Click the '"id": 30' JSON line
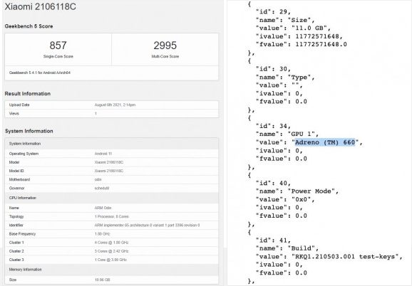412x286 pixels. 273,69
